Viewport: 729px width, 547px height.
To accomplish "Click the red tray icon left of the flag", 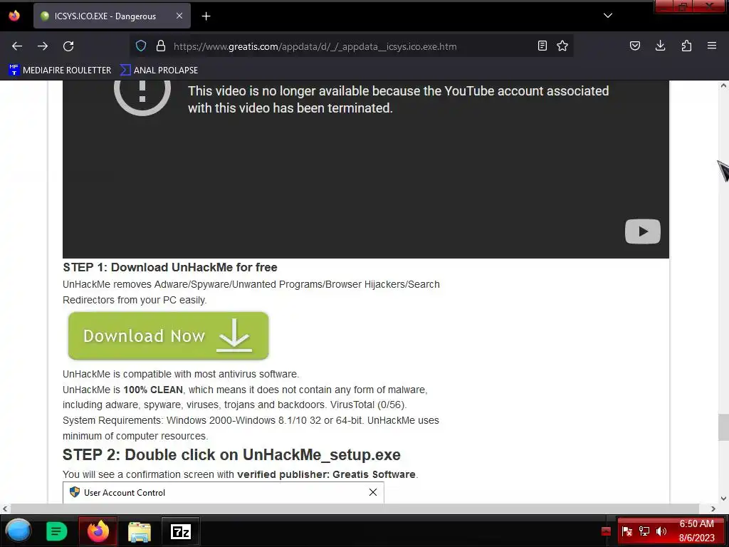I will click(x=606, y=531).
